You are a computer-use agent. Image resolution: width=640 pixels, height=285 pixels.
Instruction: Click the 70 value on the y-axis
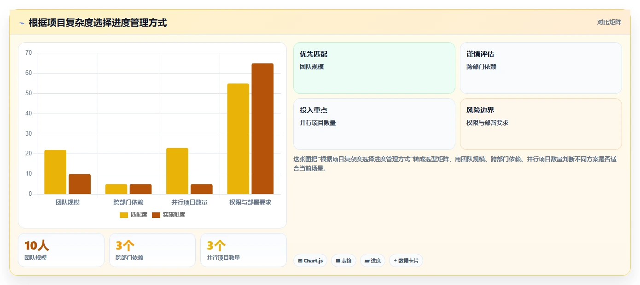coord(29,53)
